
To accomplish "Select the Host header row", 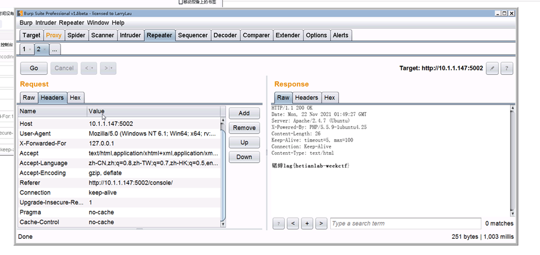I will 119,123.
